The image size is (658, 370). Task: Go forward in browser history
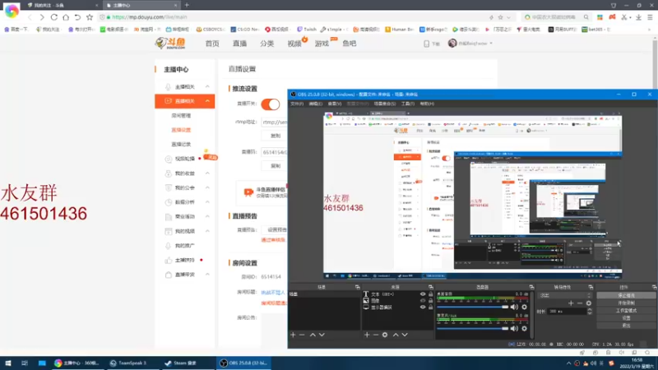tap(42, 17)
